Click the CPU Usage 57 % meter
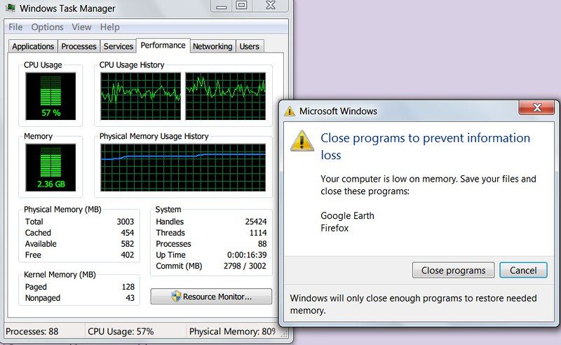 tap(50, 96)
